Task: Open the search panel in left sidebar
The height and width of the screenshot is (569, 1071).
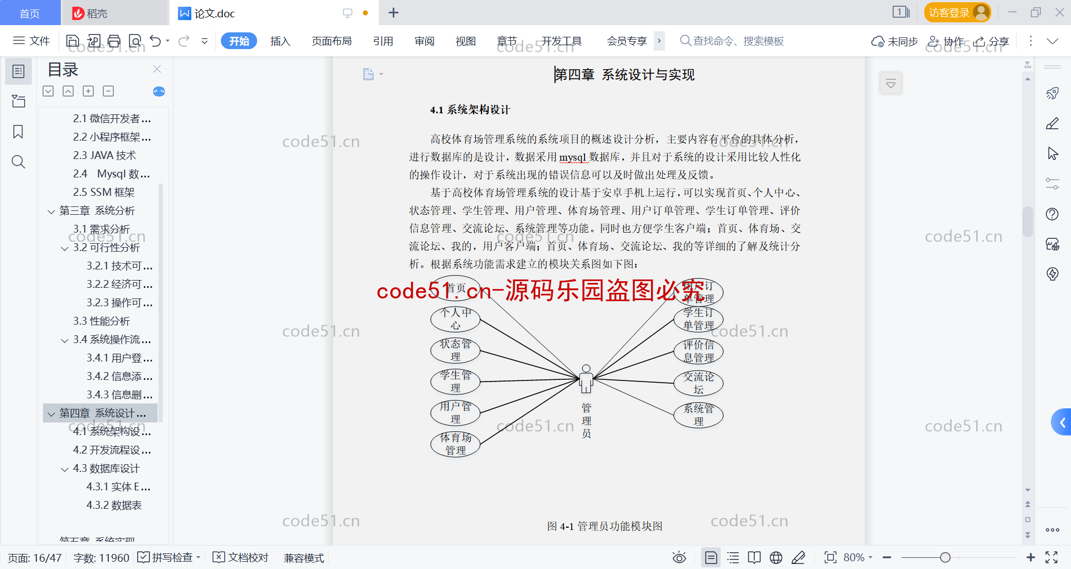Action: [18, 162]
